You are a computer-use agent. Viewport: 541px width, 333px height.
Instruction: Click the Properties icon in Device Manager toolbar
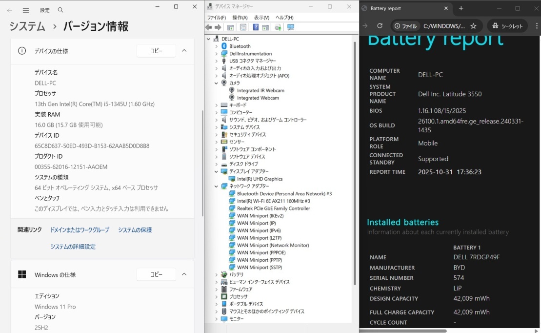pos(243,27)
